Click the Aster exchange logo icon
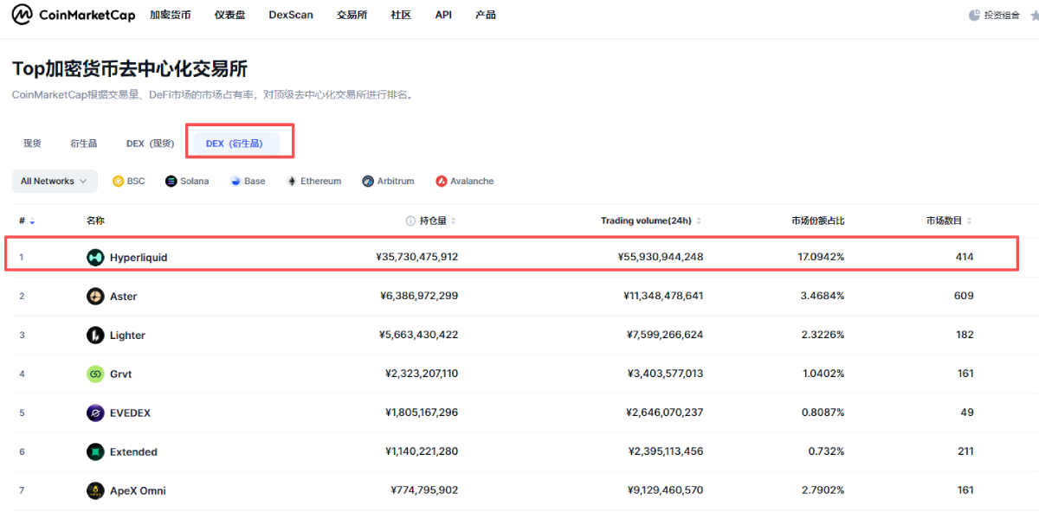The height and width of the screenshot is (512, 1039). click(x=95, y=296)
